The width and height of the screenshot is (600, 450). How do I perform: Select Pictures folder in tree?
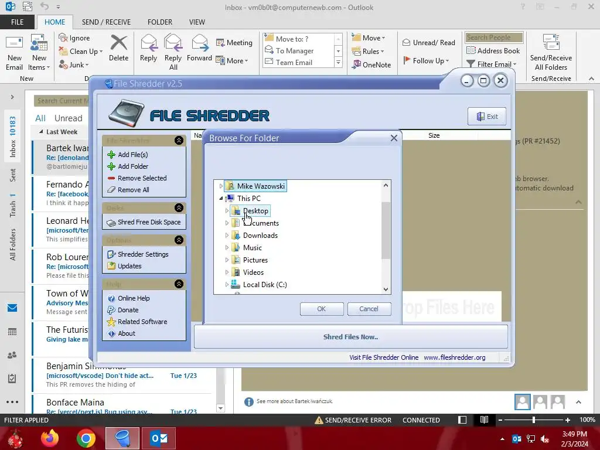click(255, 260)
